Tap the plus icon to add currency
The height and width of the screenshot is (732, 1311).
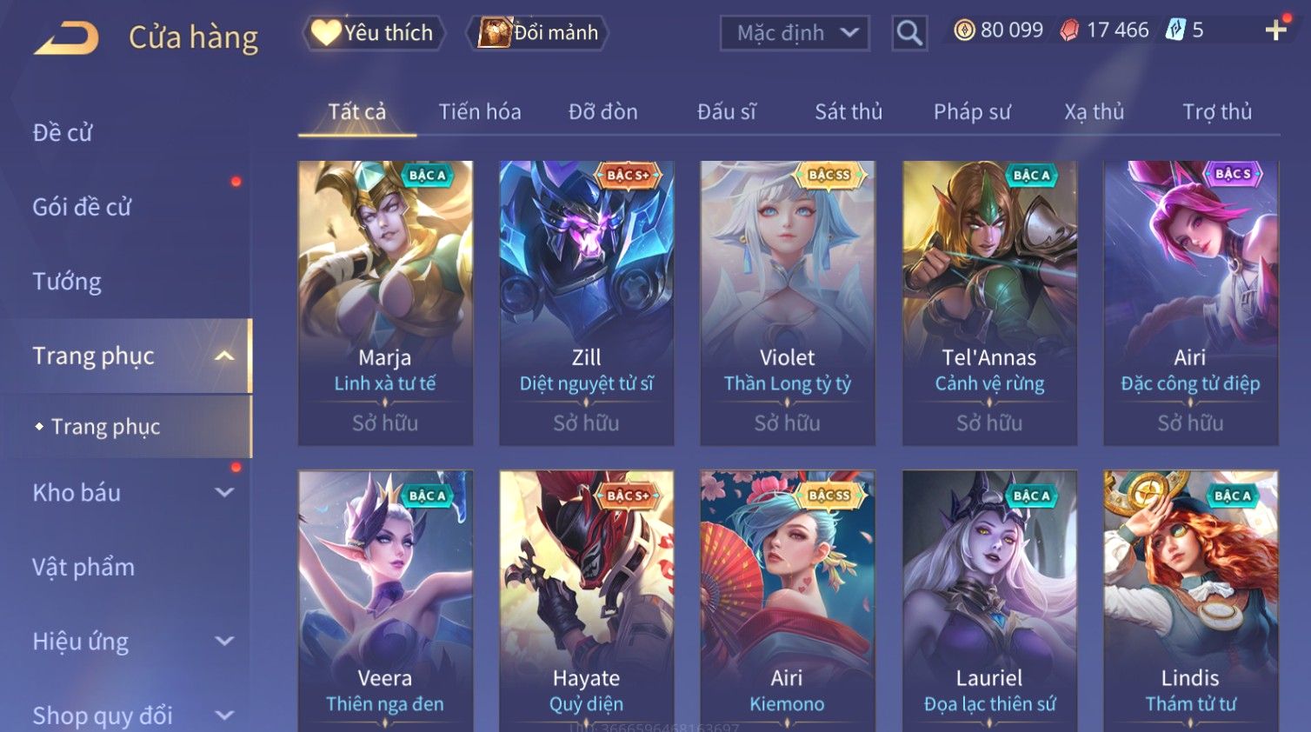pyautogui.click(x=1275, y=30)
